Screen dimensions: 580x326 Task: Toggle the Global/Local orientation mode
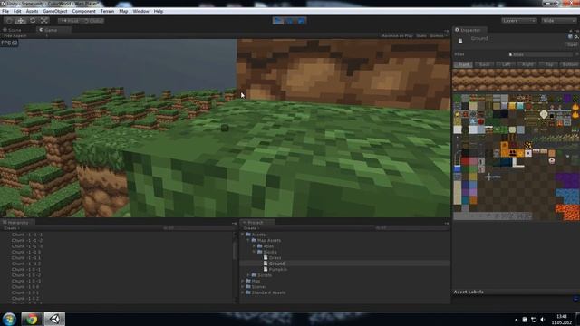93,21
